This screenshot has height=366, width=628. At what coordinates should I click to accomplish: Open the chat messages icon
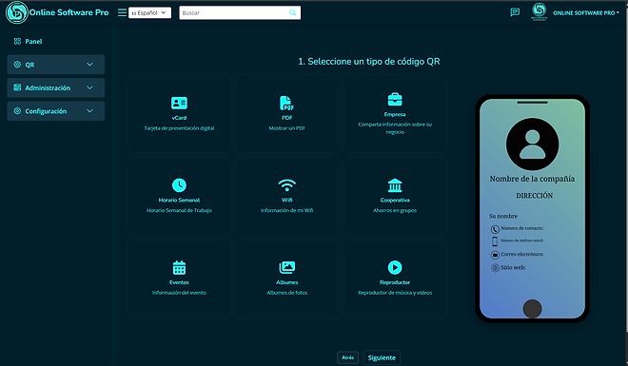(x=515, y=12)
